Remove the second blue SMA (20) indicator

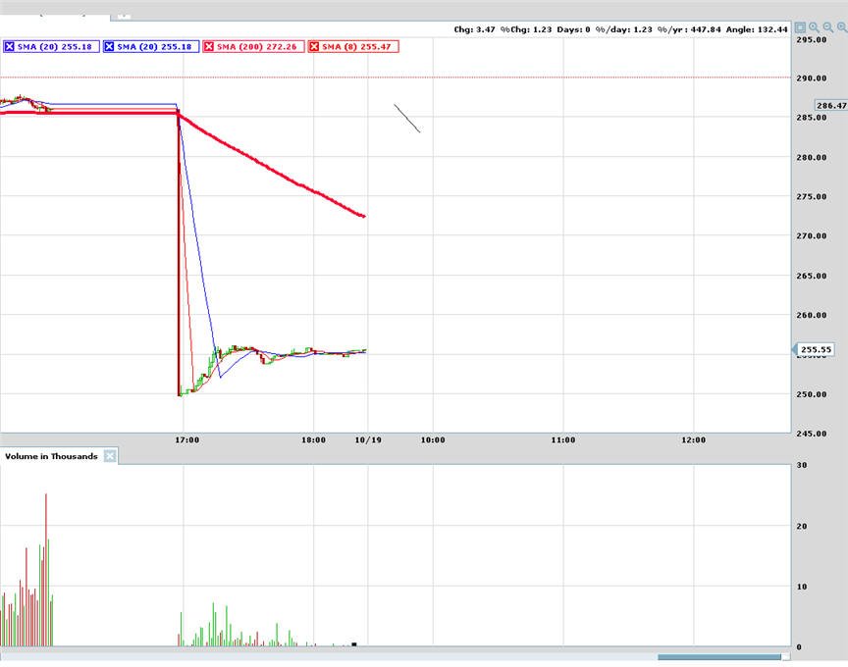pyautogui.click(x=109, y=47)
